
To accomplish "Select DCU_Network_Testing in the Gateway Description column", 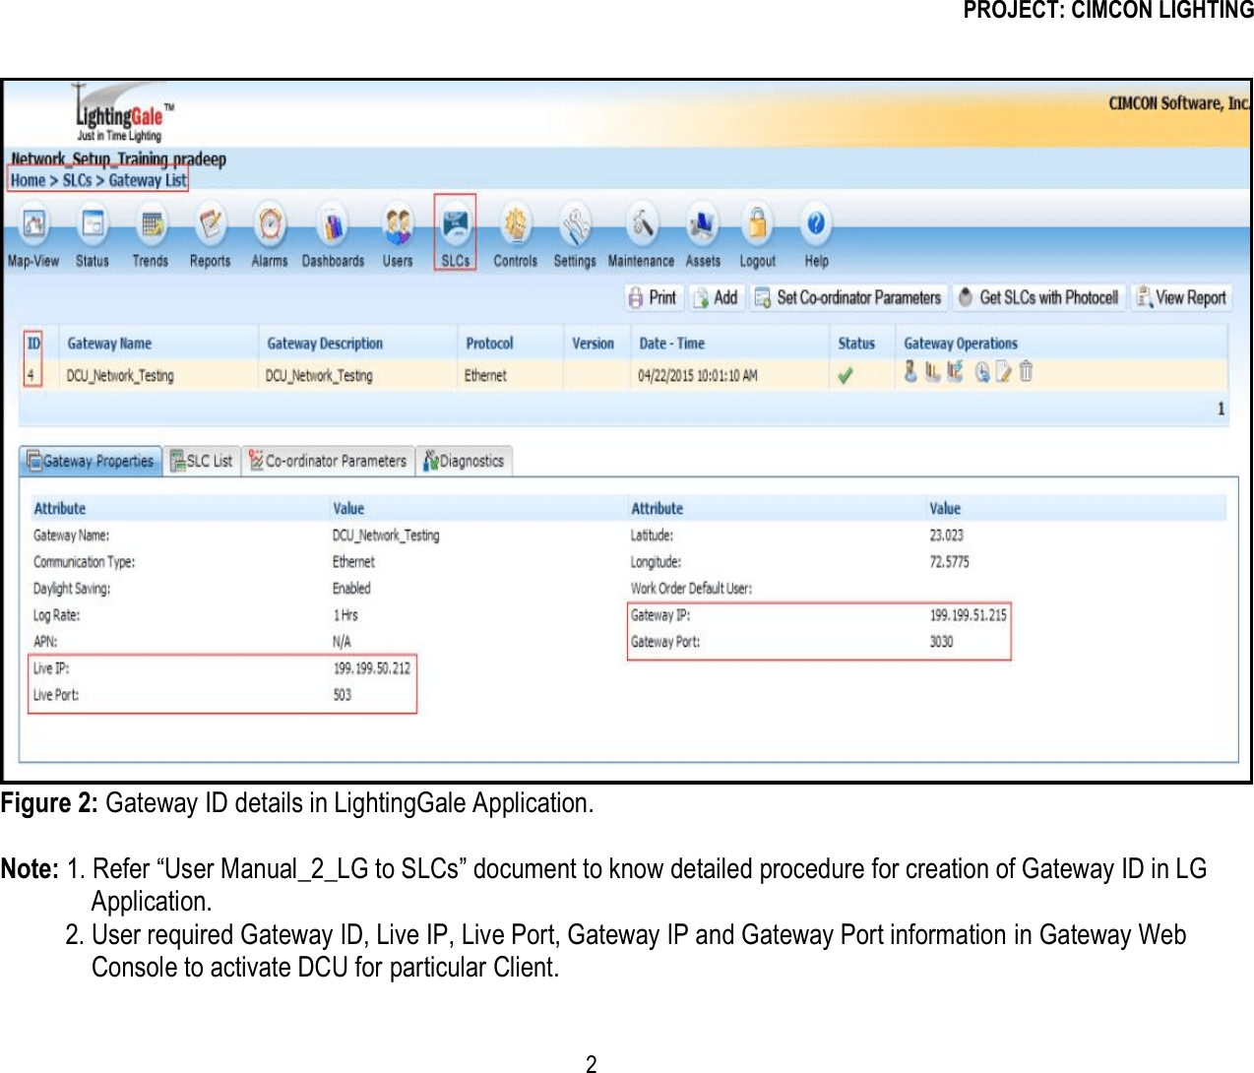I will 319,375.
